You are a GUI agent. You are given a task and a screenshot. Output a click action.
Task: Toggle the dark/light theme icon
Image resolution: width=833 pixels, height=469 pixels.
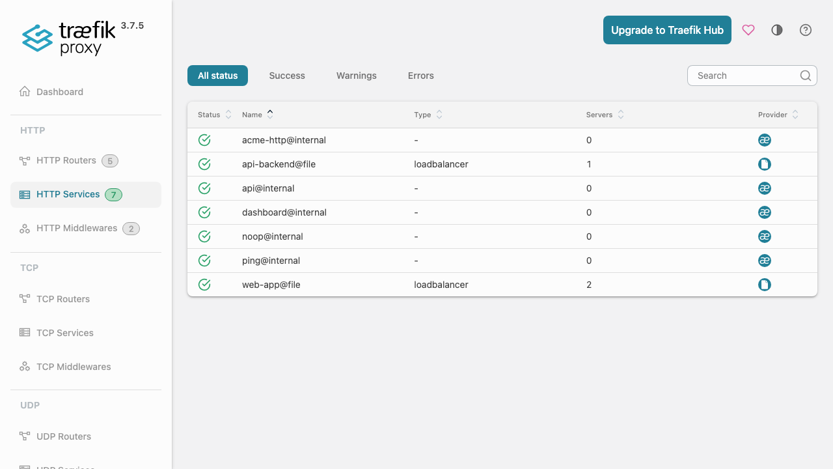tap(777, 30)
